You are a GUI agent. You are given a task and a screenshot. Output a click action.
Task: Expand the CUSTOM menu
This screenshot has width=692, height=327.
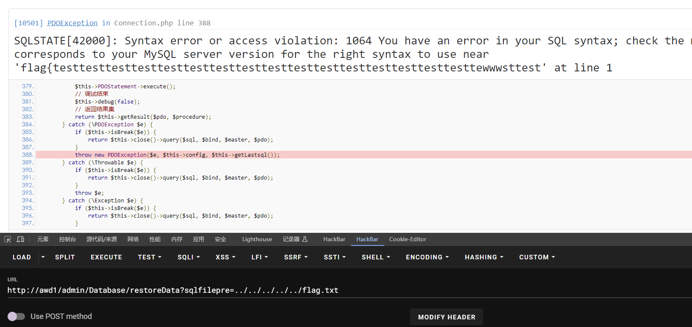537,257
